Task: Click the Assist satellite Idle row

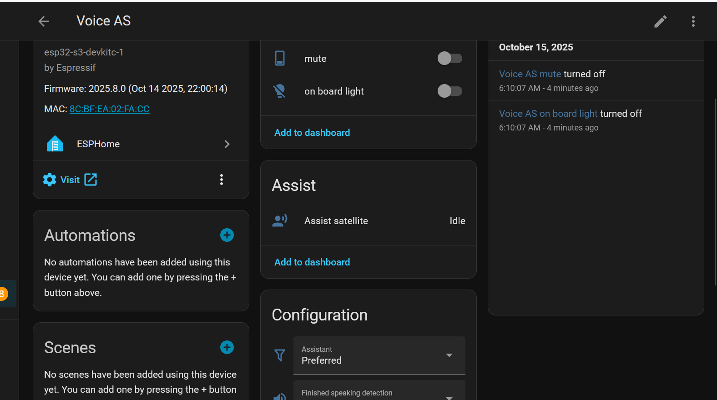Action: point(368,221)
